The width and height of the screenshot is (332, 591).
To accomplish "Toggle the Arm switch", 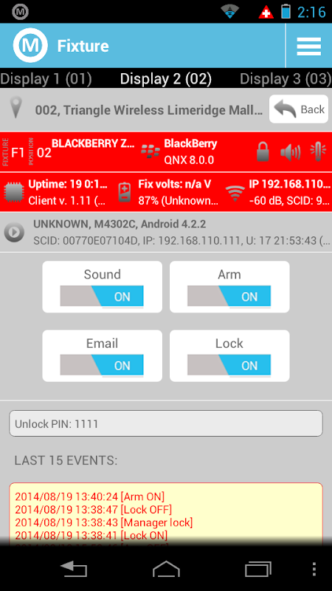I will tap(229, 296).
